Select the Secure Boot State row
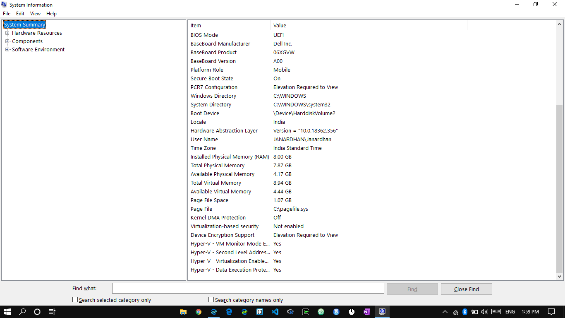This screenshot has width=565, height=318. [x=328, y=79]
